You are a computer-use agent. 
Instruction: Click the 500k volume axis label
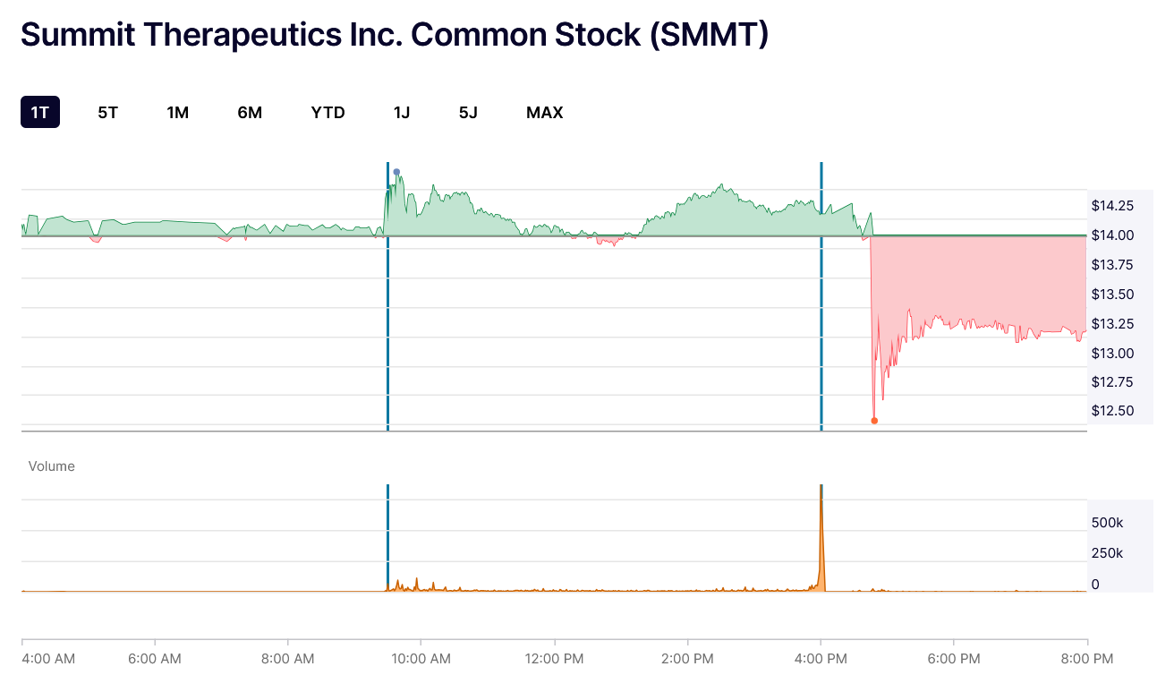(1107, 522)
